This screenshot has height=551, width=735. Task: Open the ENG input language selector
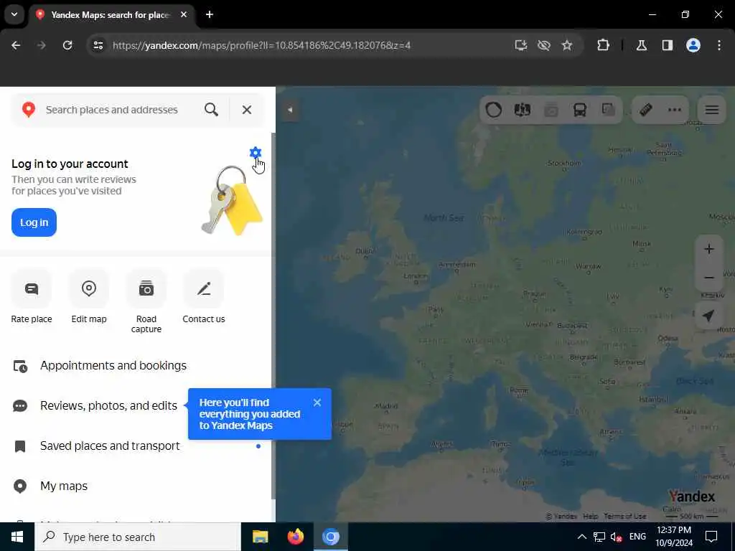(637, 537)
